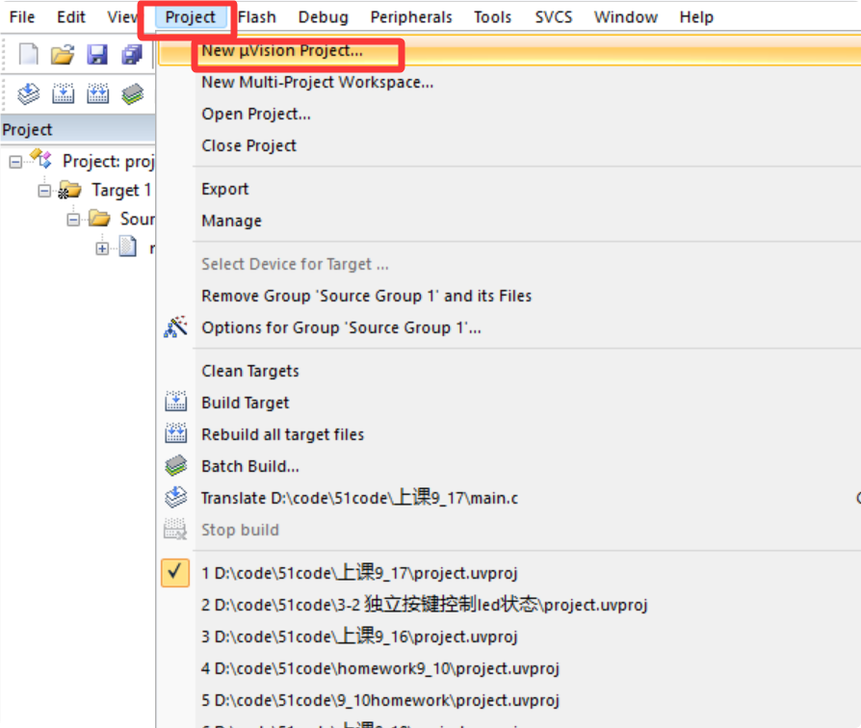Viewport: 861px width, 728px height.
Task: Click the source file document icon in tree
Action: [128, 247]
